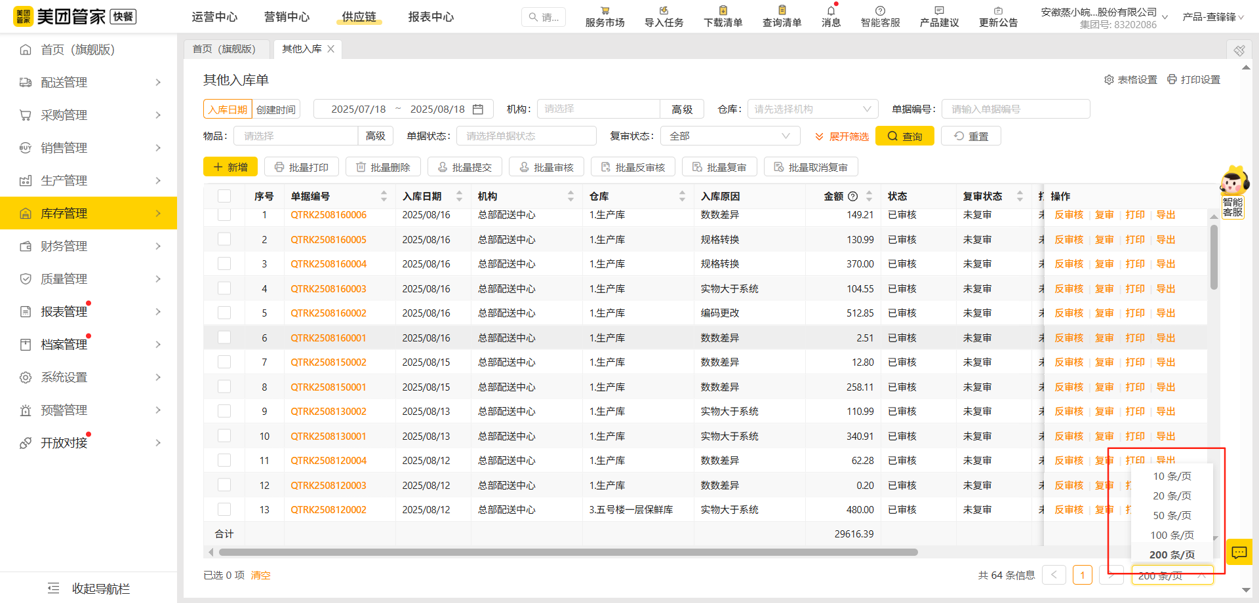1259x603 pixels.
Task: Open the 表格设置 table settings gear
Action: click(x=1130, y=79)
